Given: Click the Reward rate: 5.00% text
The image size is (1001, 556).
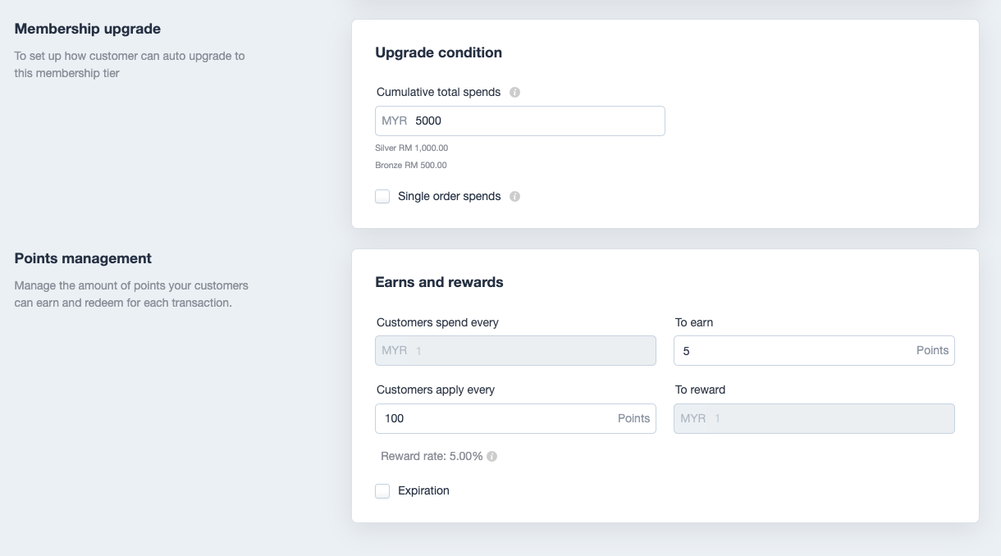Looking at the screenshot, I should pyautogui.click(x=432, y=457).
